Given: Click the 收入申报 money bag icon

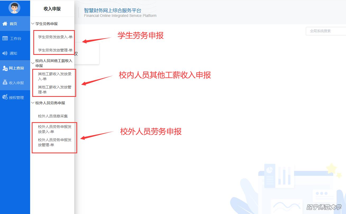Looking at the screenshot, I should pyautogui.click(x=5, y=83).
